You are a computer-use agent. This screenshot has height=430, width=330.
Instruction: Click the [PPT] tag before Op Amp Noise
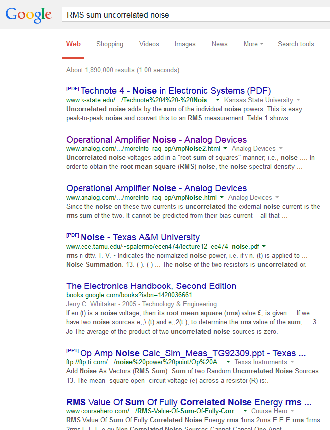click(72, 351)
